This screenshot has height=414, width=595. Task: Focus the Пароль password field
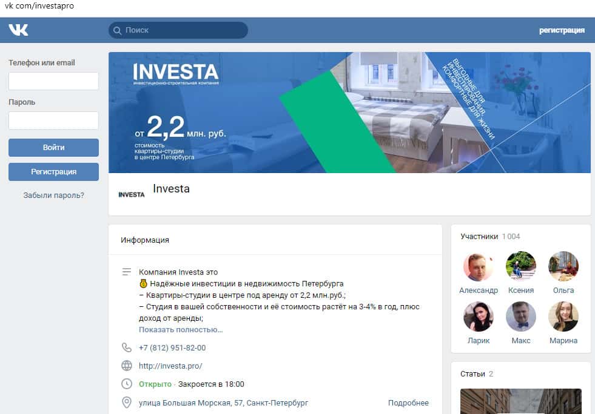click(x=53, y=120)
